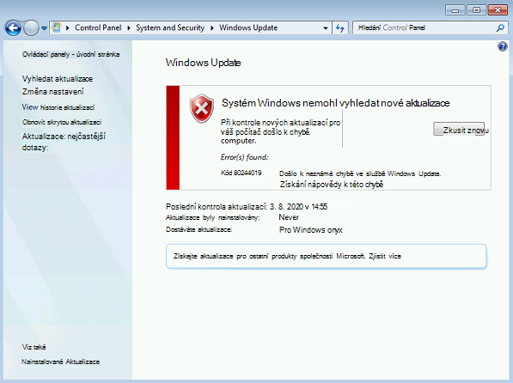Expand arrow after Control Panel breadcrumb
This screenshot has height=383, width=513.
tap(129, 28)
